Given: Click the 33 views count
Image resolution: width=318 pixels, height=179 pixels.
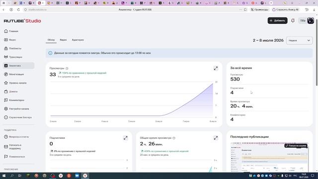Looking at the screenshot, I should click(53, 75).
